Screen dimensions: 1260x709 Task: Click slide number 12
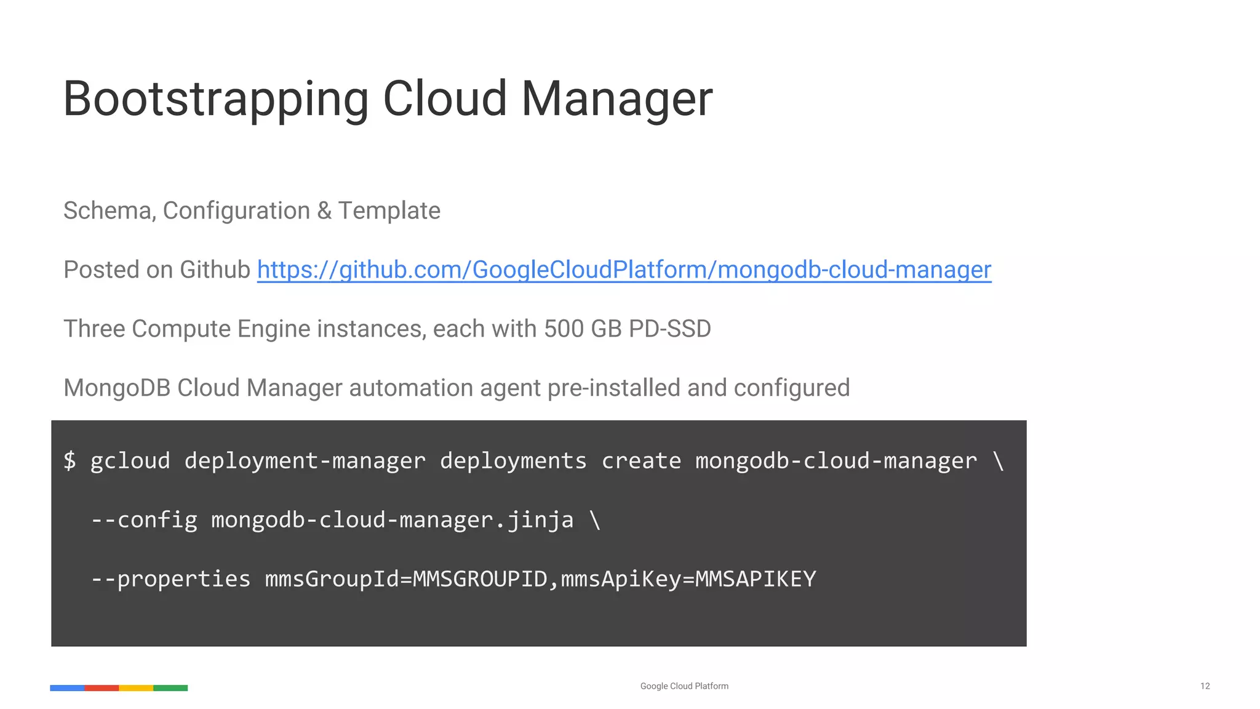(1205, 686)
